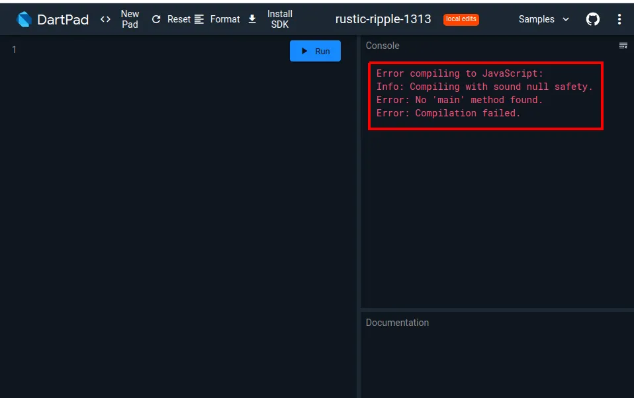Click the Format label
The width and height of the screenshot is (634, 398).
(x=225, y=19)
